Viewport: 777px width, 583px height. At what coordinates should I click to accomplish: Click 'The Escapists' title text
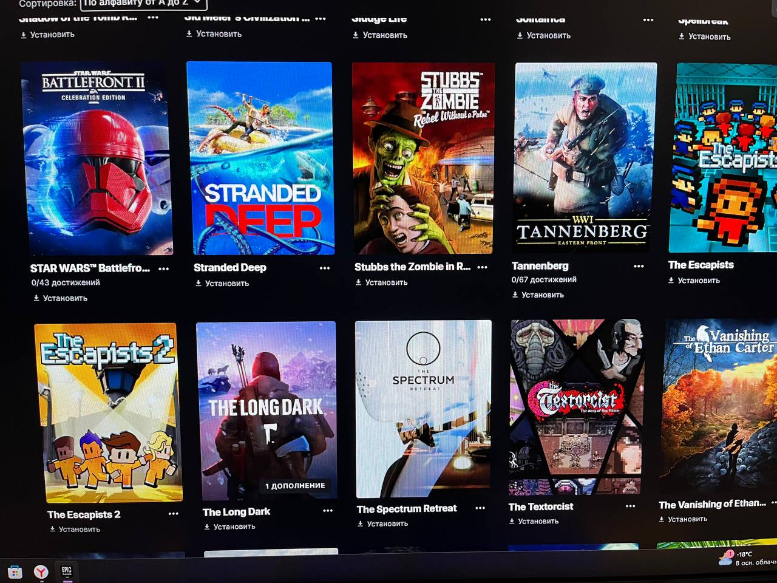coord(701,265)
